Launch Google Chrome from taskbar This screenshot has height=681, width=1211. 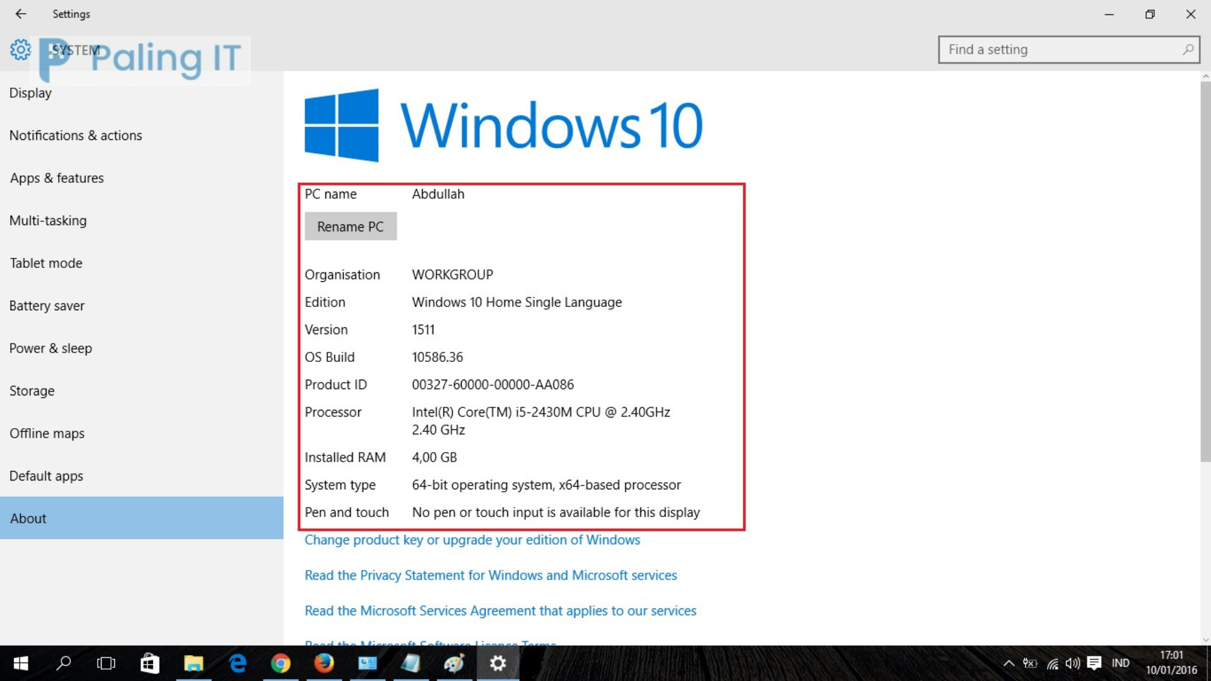281,663
